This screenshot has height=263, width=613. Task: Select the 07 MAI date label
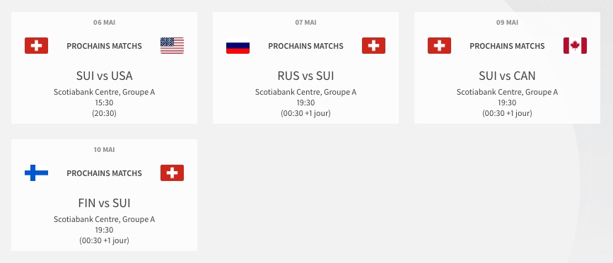coord(305,23)
